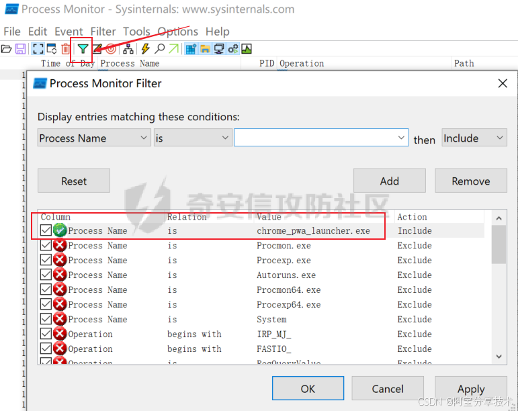
Task: Open the File menu
Action: coord(12,32)
